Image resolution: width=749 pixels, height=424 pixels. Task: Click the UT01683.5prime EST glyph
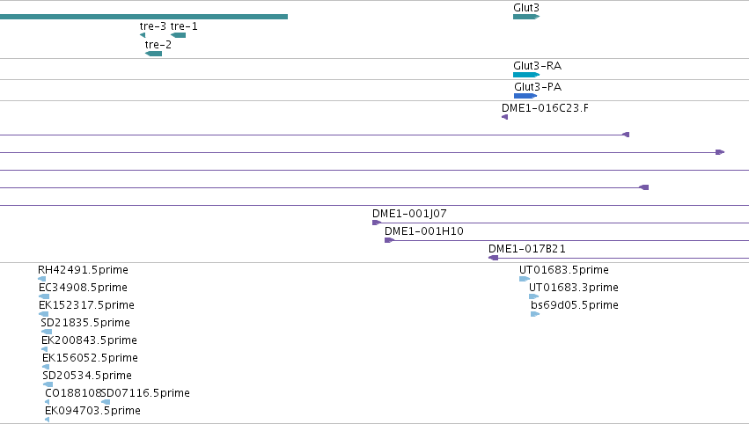[x=525, y=279]
